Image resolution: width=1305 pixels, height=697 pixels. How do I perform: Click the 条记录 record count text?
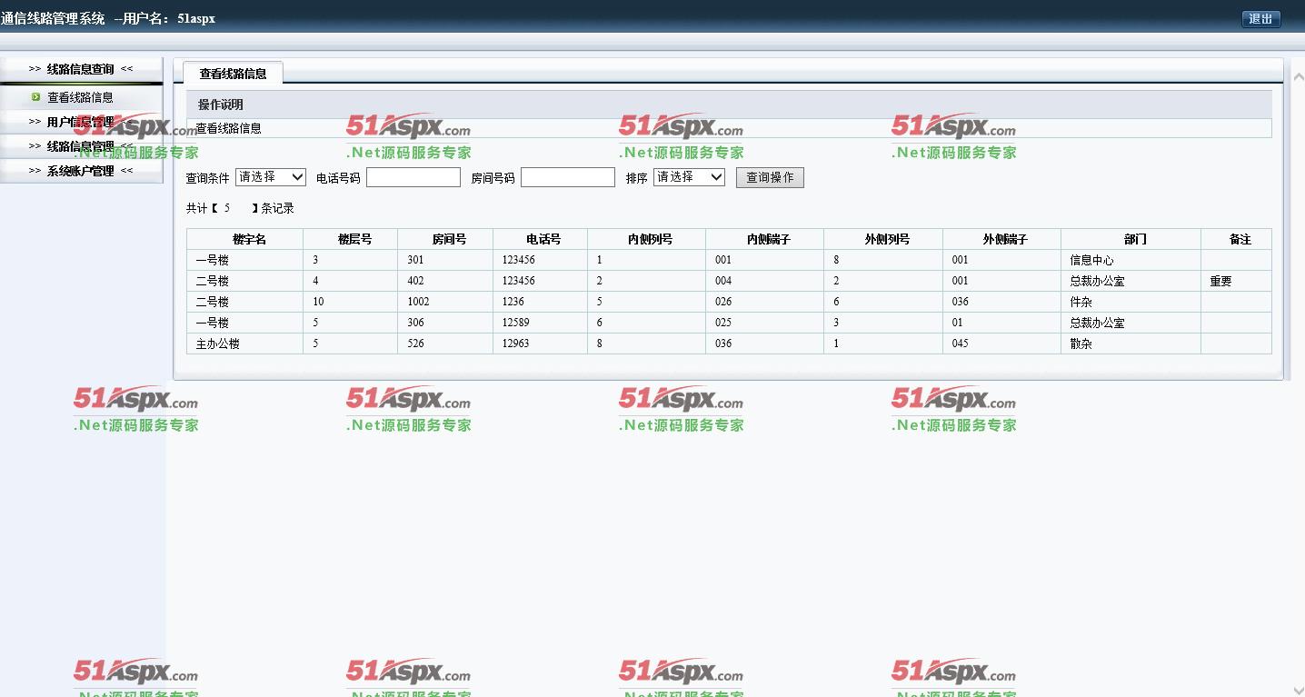(278, 208)
